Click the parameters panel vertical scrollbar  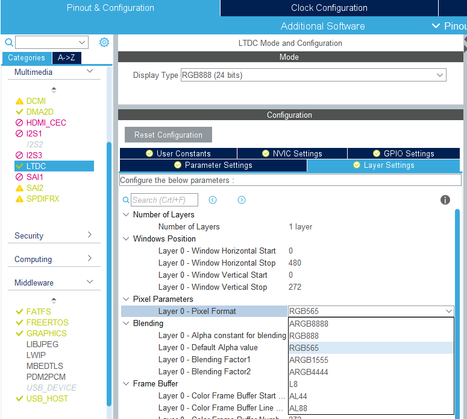click(x=457, y=313)
